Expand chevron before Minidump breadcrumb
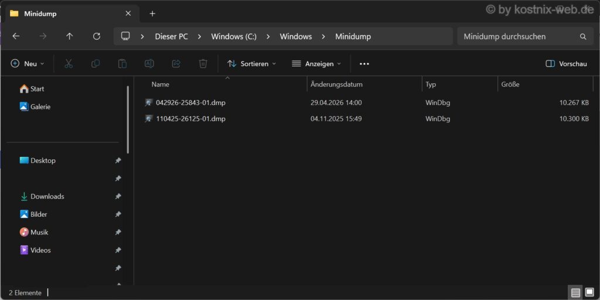Image resolution: width=600 pixels, height=300 pixels. point(323,37)
